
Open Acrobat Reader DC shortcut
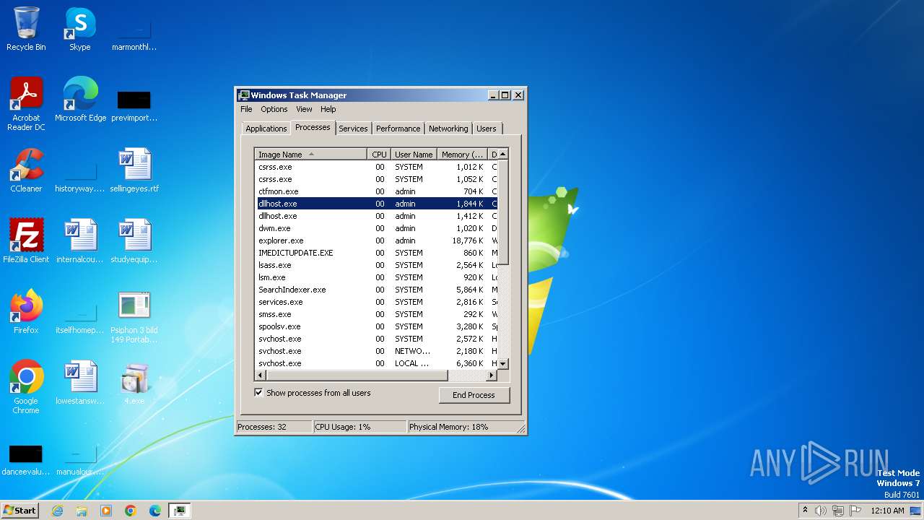tap(26, 103)
